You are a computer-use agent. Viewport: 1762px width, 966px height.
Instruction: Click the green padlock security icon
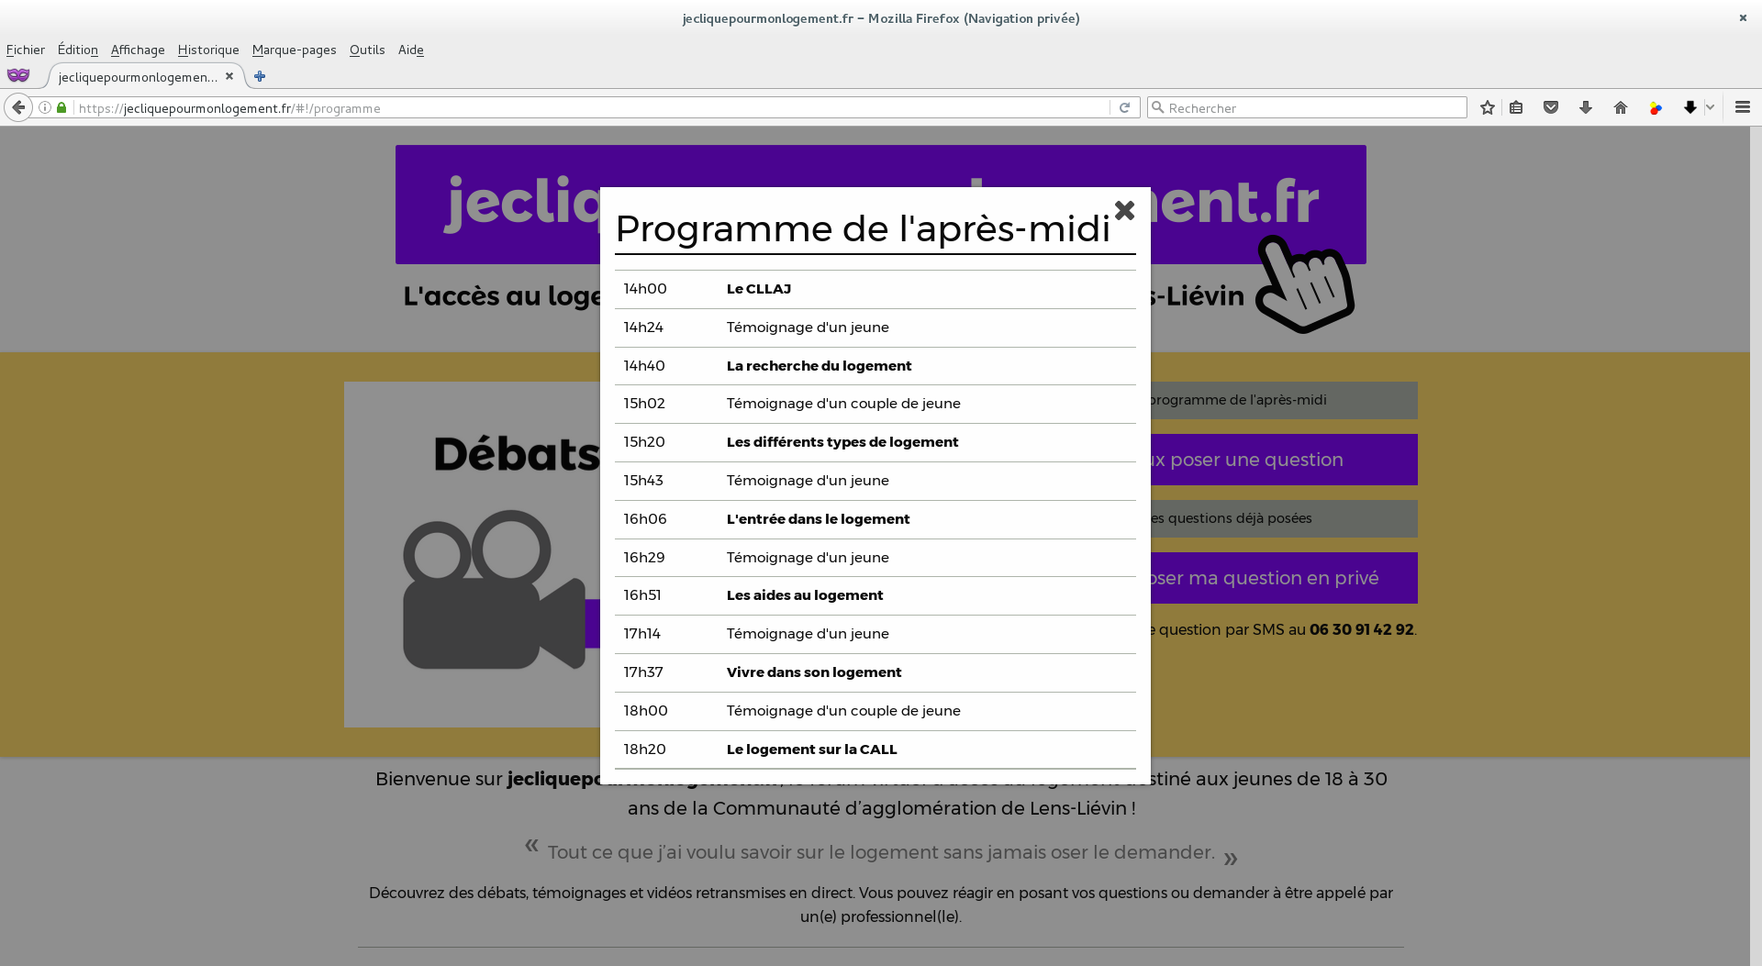(x=61, y=107)
